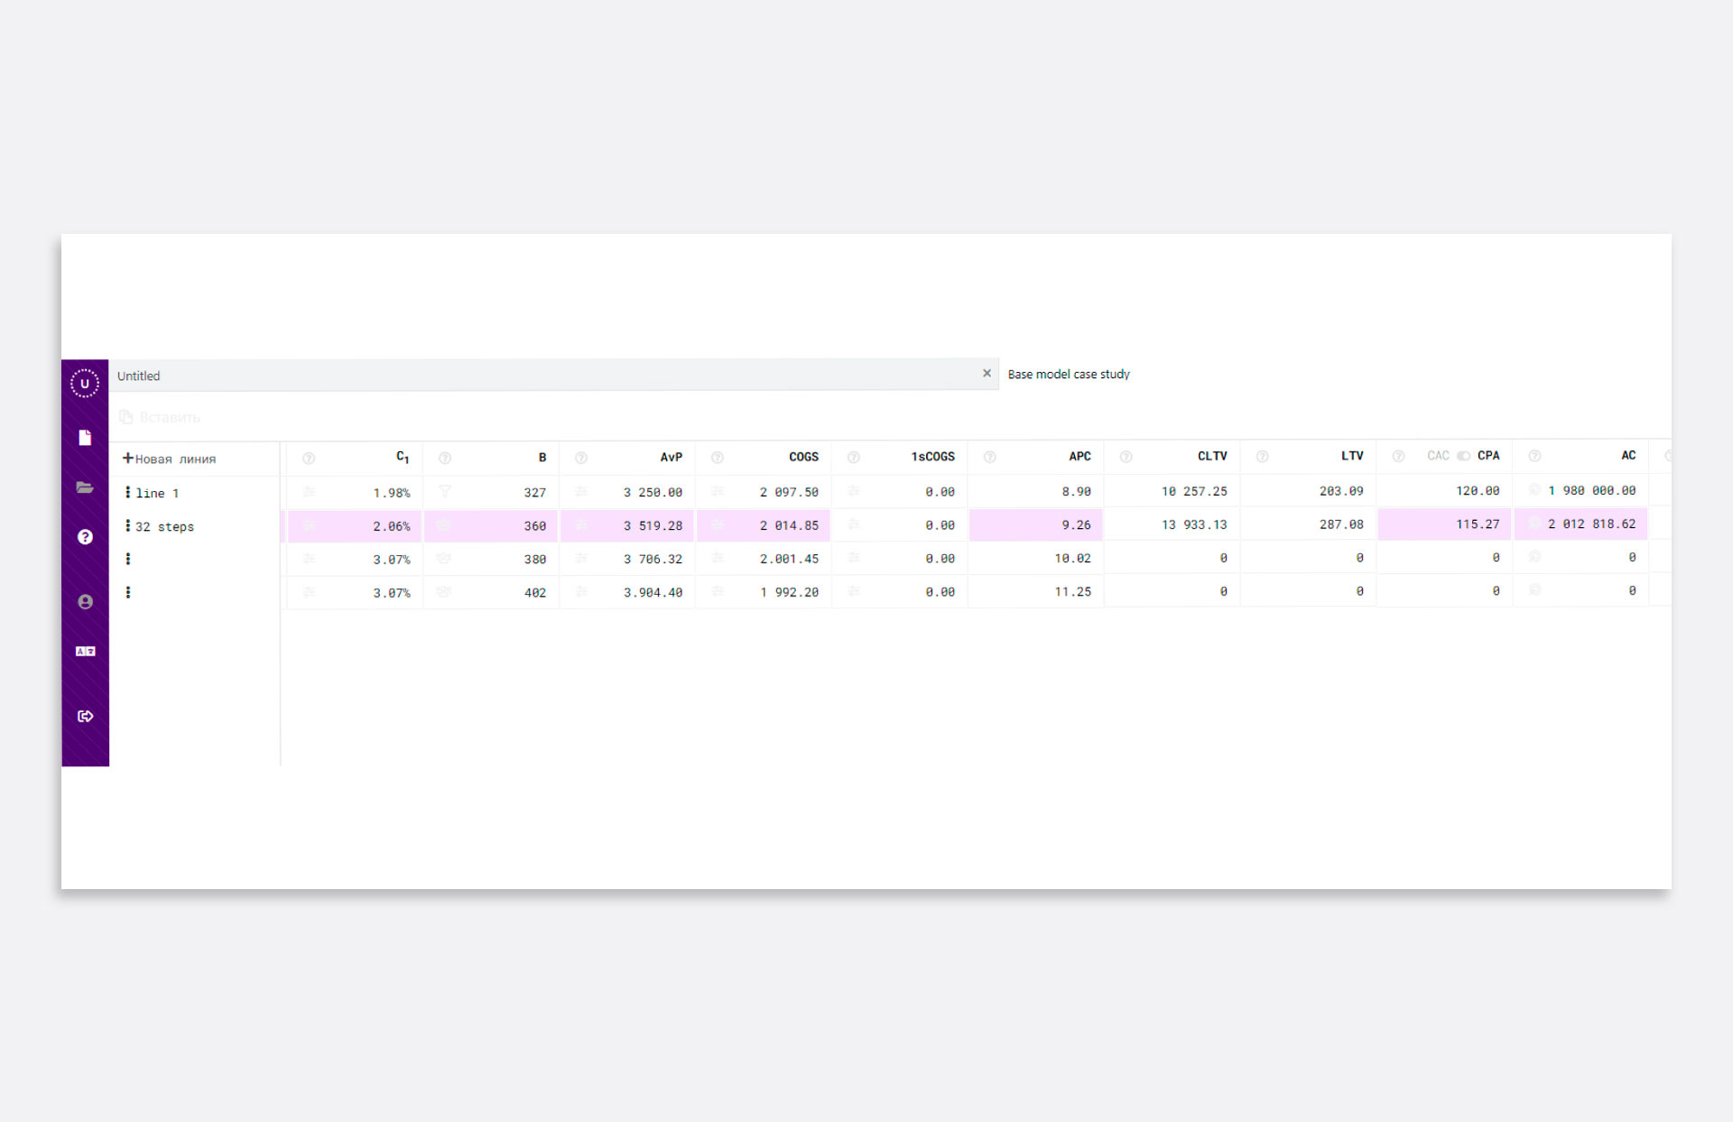
Task: Open the three-dot menu of the last row
Action: coord(128,592)
